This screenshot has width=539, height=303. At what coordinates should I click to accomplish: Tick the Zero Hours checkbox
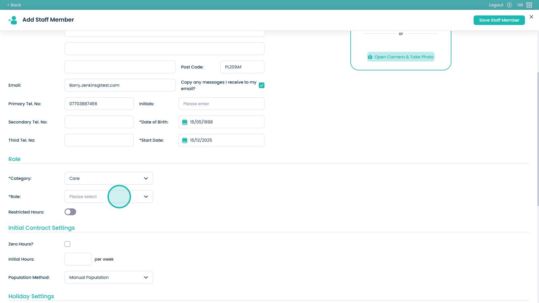(67, 244)
